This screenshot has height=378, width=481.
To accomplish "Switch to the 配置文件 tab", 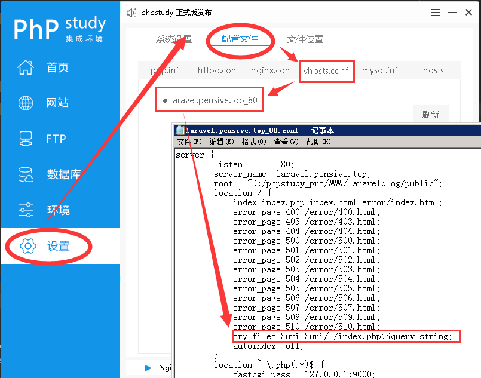I will [240, 39].
